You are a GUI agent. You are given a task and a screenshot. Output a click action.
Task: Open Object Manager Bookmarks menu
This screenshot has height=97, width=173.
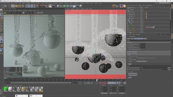[x=149, y=5]
